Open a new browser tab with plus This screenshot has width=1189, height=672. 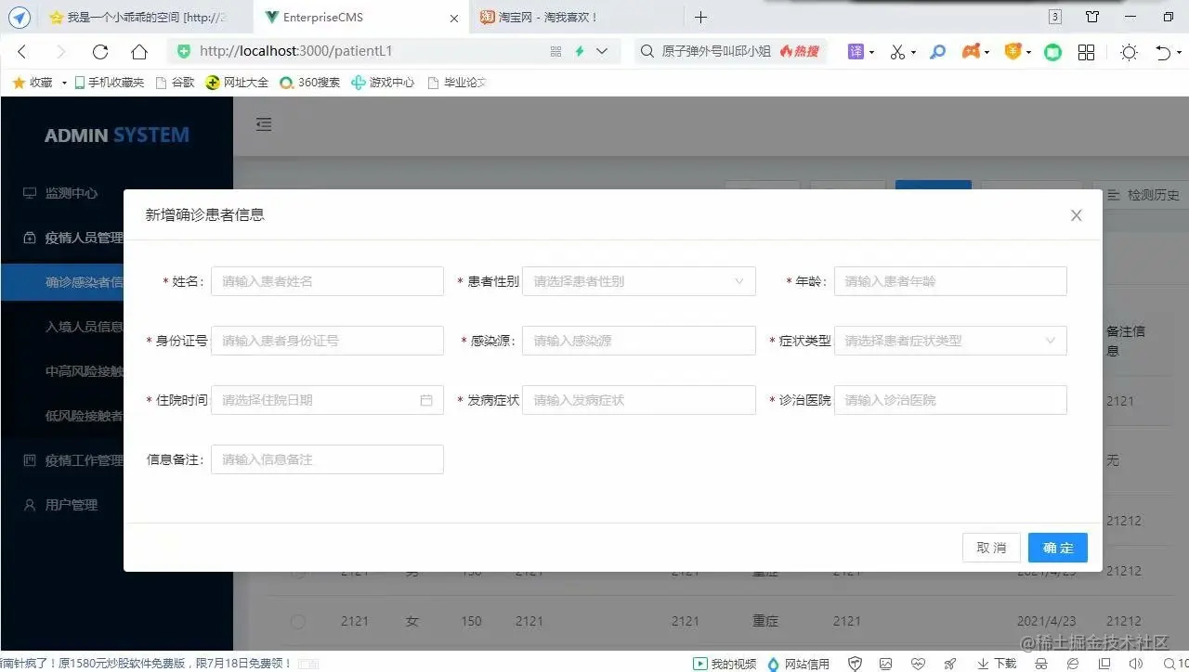pos(701,17)
